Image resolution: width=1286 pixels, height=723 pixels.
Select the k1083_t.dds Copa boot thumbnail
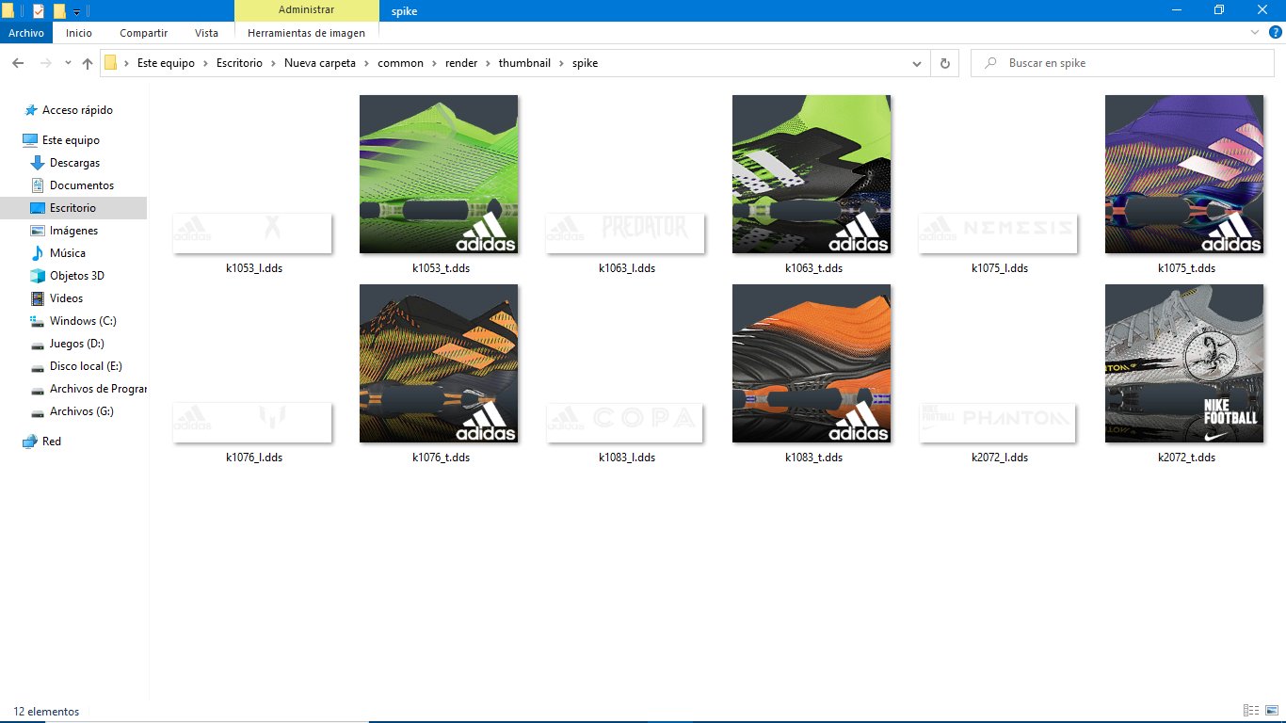coord(812,363)
